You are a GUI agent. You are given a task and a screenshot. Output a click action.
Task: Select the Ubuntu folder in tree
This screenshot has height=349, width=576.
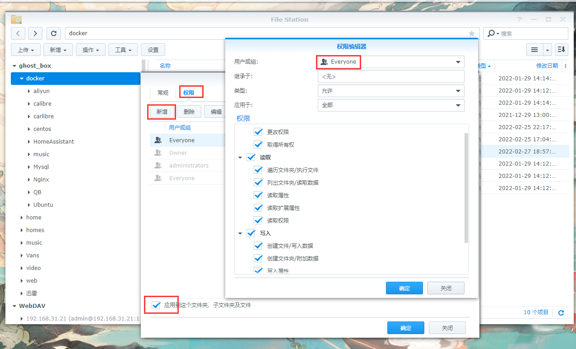(x=43, y=205)
